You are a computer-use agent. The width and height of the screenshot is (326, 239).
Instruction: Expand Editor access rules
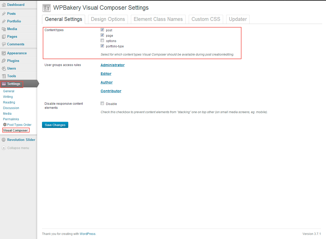click(106, 74)
